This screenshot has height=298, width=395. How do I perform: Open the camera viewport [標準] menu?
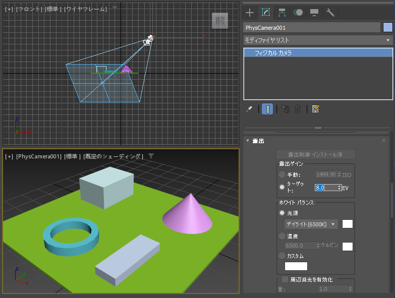72,156
